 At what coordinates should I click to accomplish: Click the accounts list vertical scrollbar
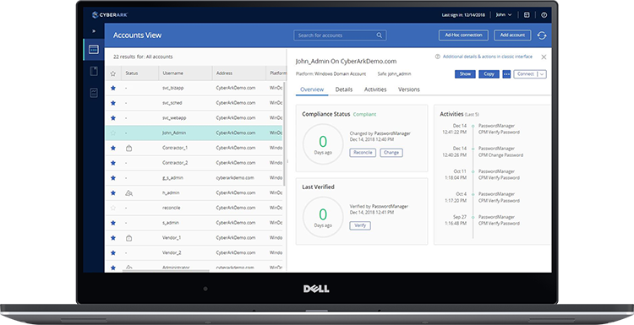(x=284, y=133)
